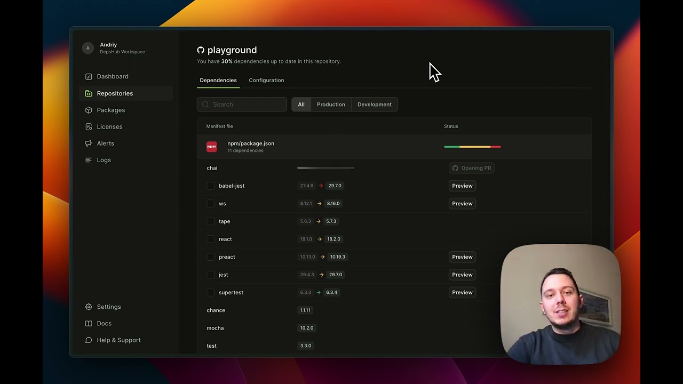Viewport: 683px width, 384px height.
Task: Mark the jest checkbox
Action: coord(210,275)
